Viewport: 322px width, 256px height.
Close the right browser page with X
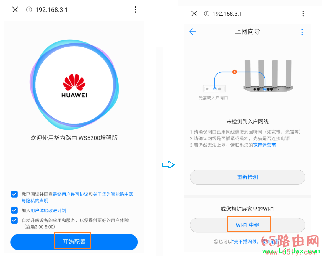194,14
